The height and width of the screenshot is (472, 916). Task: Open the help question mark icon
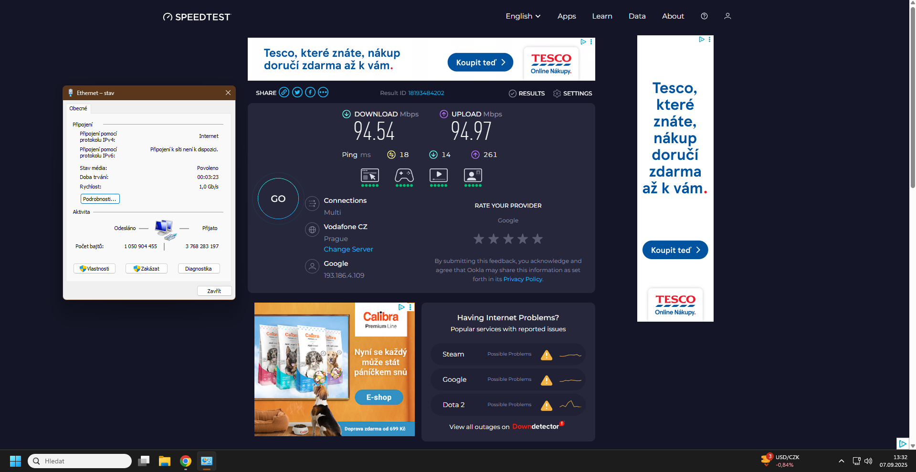point(704,16)
